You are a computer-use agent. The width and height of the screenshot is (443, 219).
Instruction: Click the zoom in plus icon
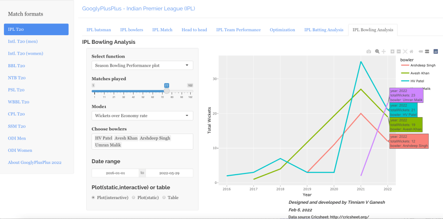coord(392,51)
